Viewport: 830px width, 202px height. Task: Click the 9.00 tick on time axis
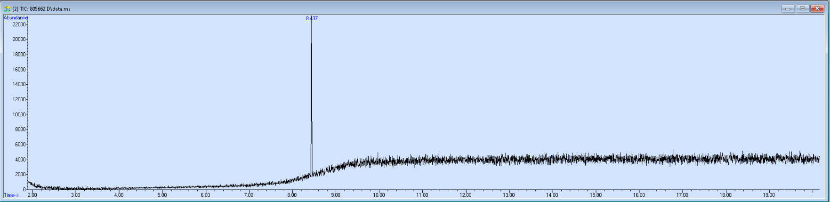(335, 195)
